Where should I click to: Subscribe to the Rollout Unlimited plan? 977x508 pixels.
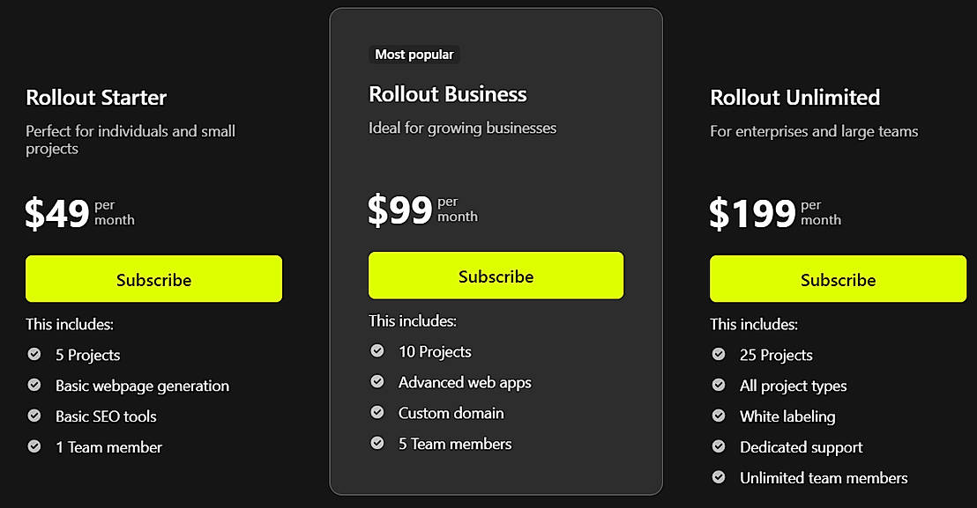click(838, 279)
